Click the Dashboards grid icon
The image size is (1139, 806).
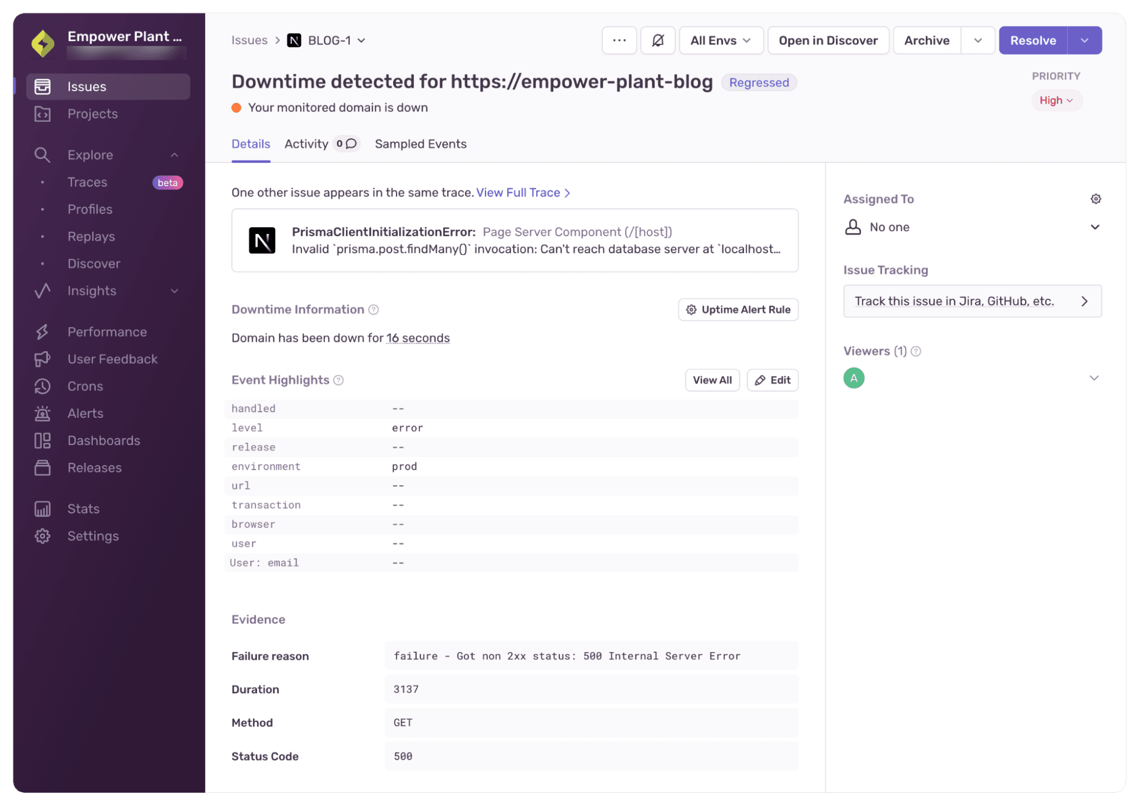[x=42, y=441]
